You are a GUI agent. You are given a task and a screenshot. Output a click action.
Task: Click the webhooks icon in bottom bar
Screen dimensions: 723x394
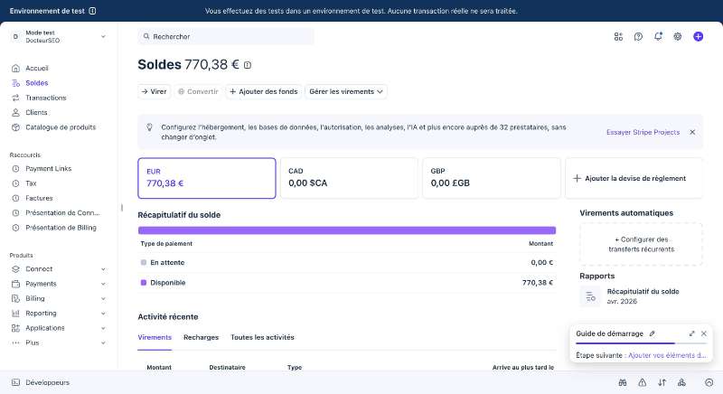[x=681, y=382]
